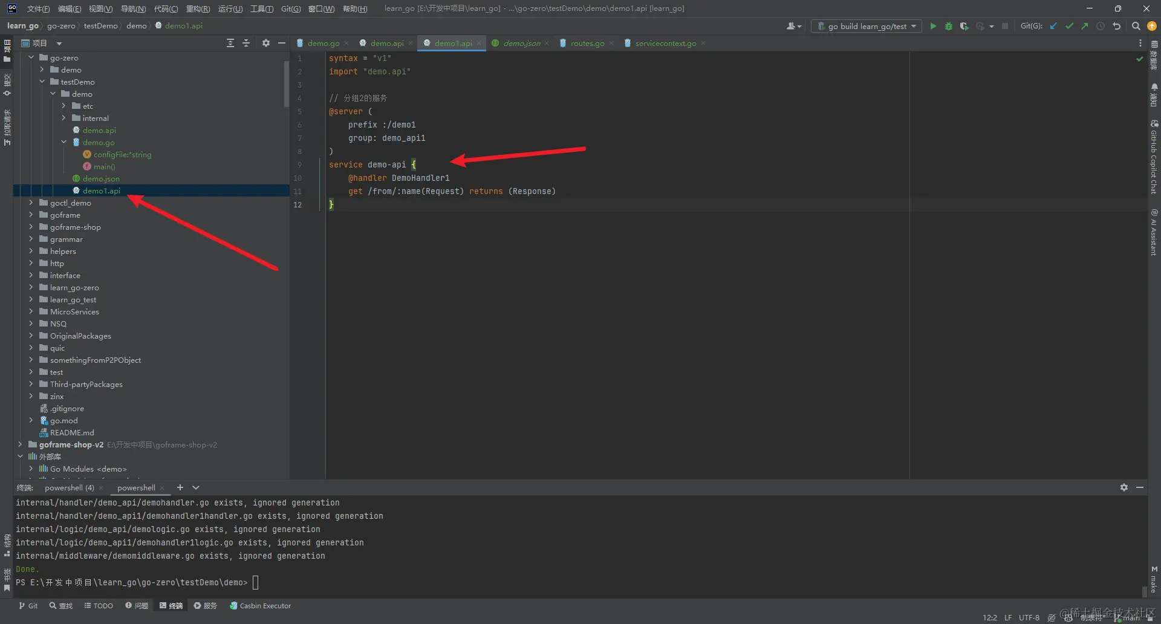Image resolution: width=1161 pixels, height=624 pixels.
Task: Click the LF line separator status
Action: tap(1008, 617)
